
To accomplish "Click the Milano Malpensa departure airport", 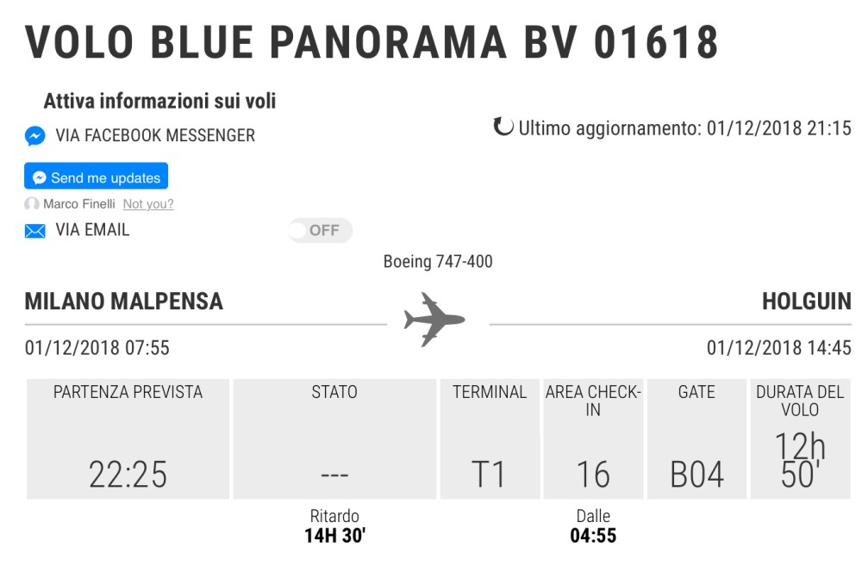I will pos(124,302).
